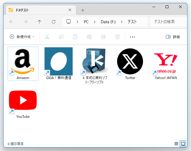Click the Twitter file name label
Viewport: 191px width, 151px height.
click(x=130, y=78)
